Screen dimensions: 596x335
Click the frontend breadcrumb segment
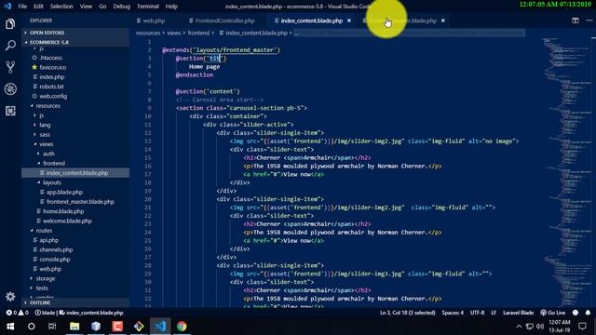(198, 33)
